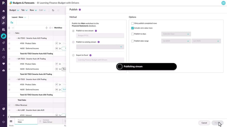Select Publish to existing stream option
Image resolution: width=227 pixels, height=127 pixels.
[74, 42]
